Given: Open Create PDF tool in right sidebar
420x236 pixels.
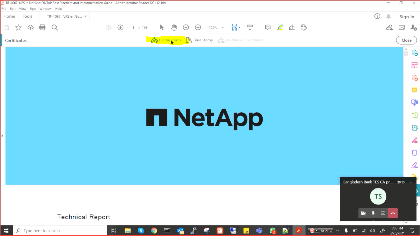Looking at the screenshot, I should pyautogui.click(x=415, y=78).
